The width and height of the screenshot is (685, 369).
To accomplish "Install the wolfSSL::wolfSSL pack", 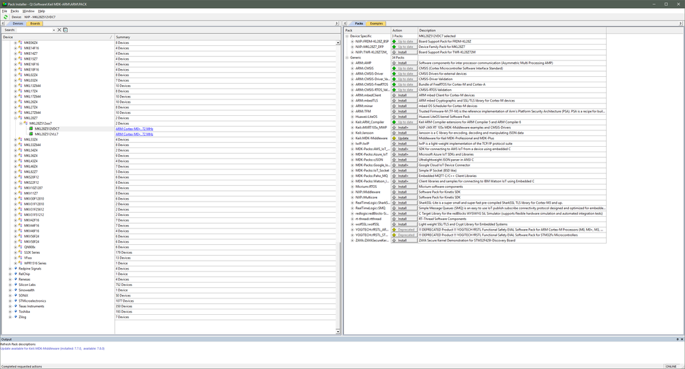I will coord(404,224).
